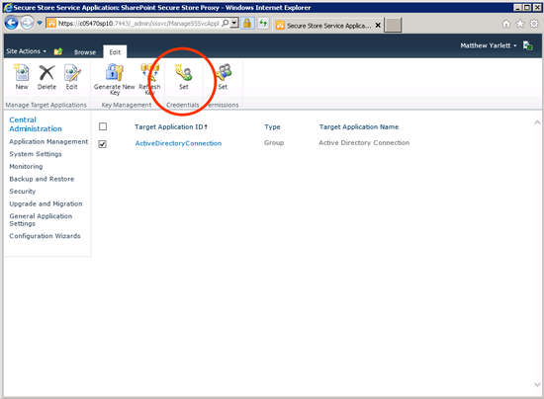Click the Edit target application icon
The image size is (544, 399).
tap(72, 73)
